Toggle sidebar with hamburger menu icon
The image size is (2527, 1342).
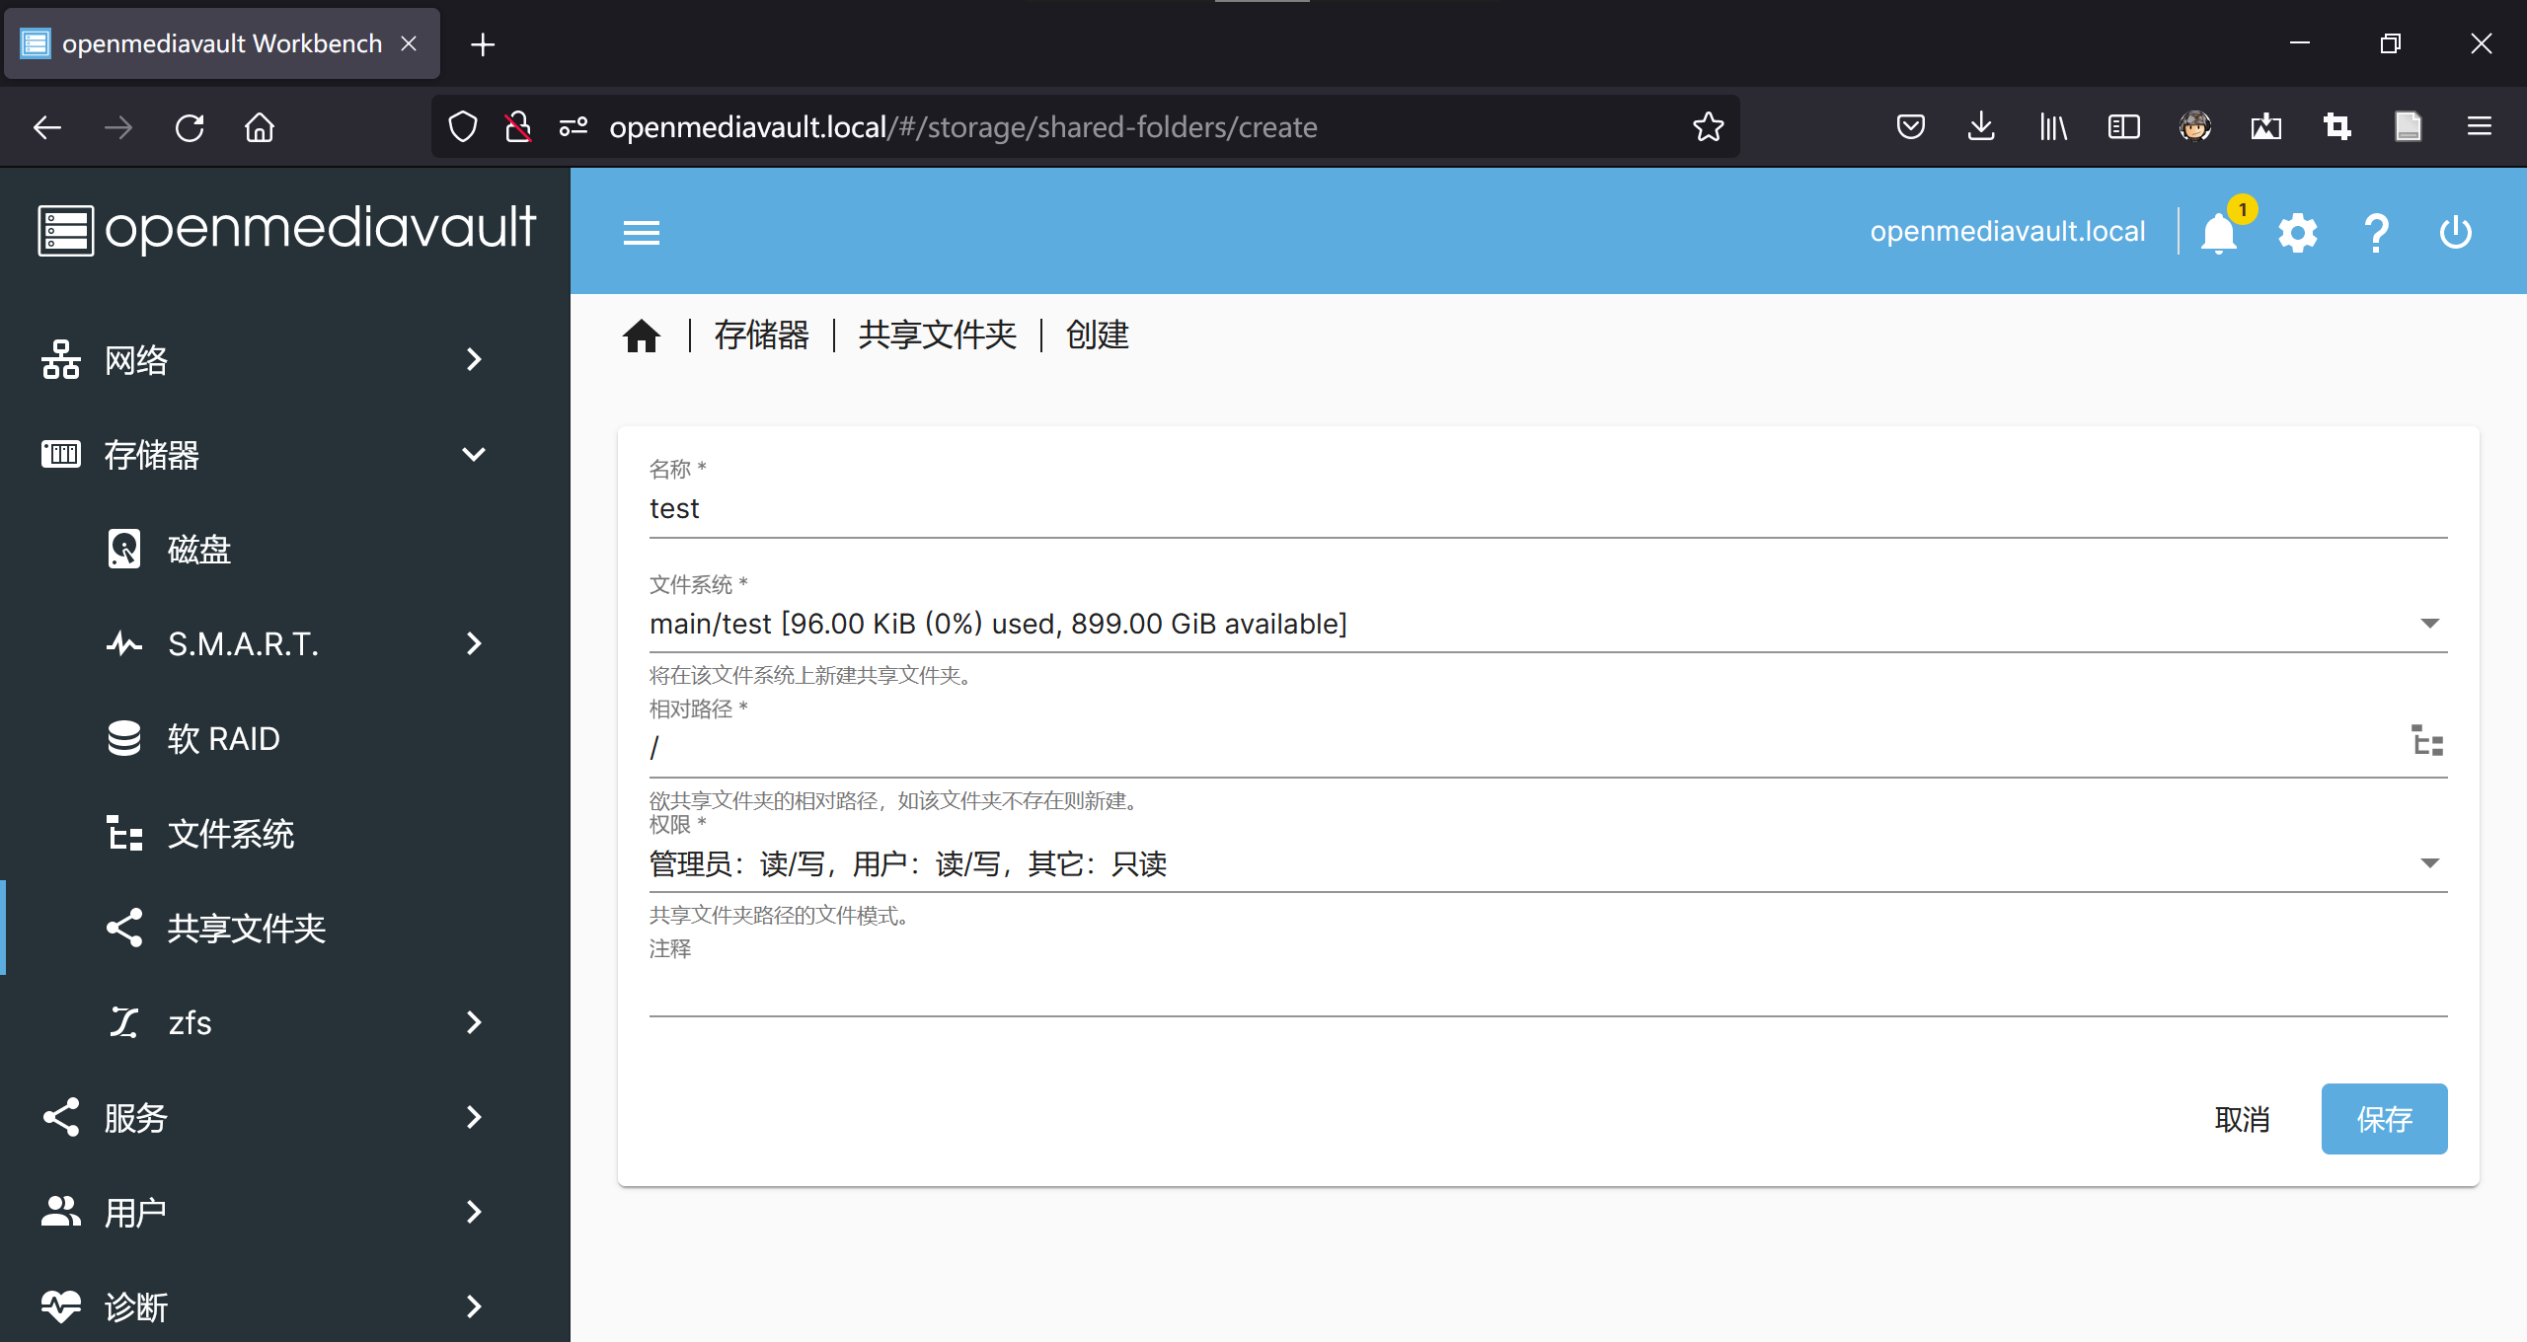pos(642,234)
